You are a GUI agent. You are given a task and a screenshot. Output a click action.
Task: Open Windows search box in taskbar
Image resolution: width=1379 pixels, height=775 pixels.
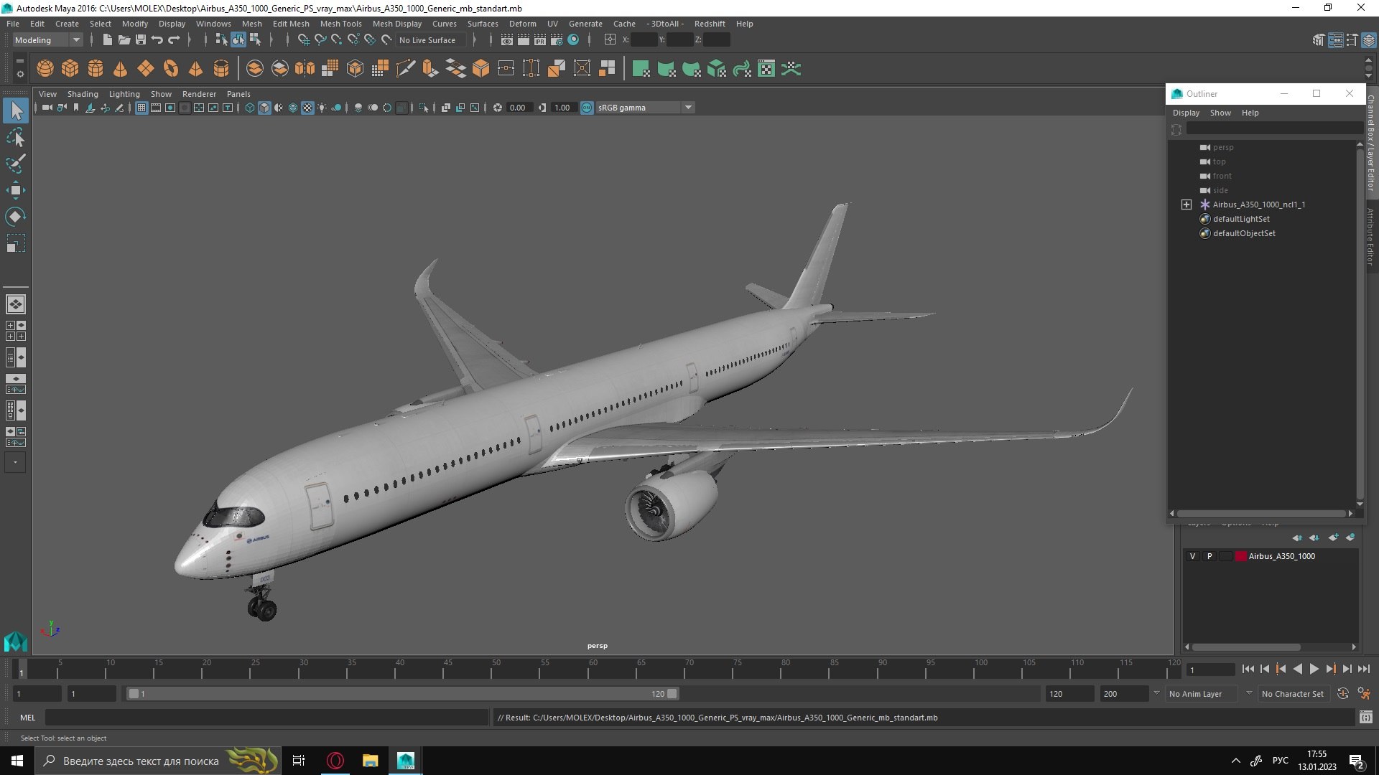[x=157, y=761]
